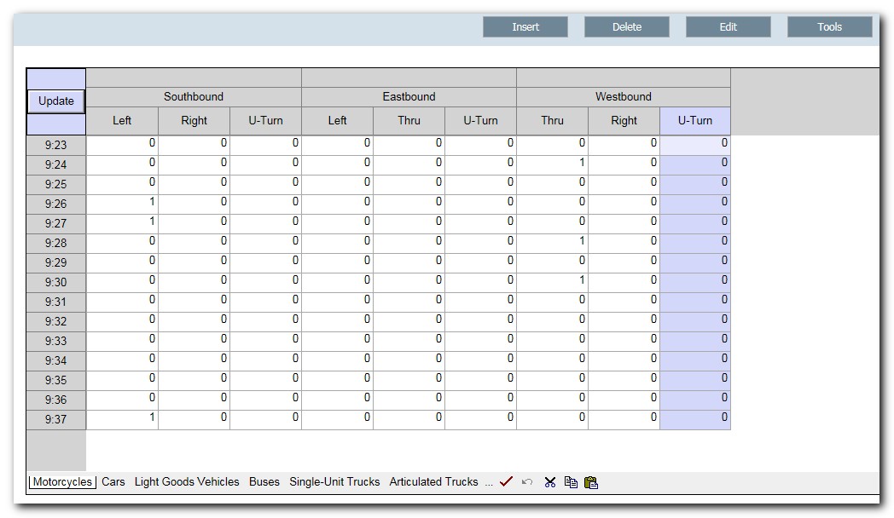Open the Tools button
The width and height of the screenshot is (894, 518).
pos(828,26)
